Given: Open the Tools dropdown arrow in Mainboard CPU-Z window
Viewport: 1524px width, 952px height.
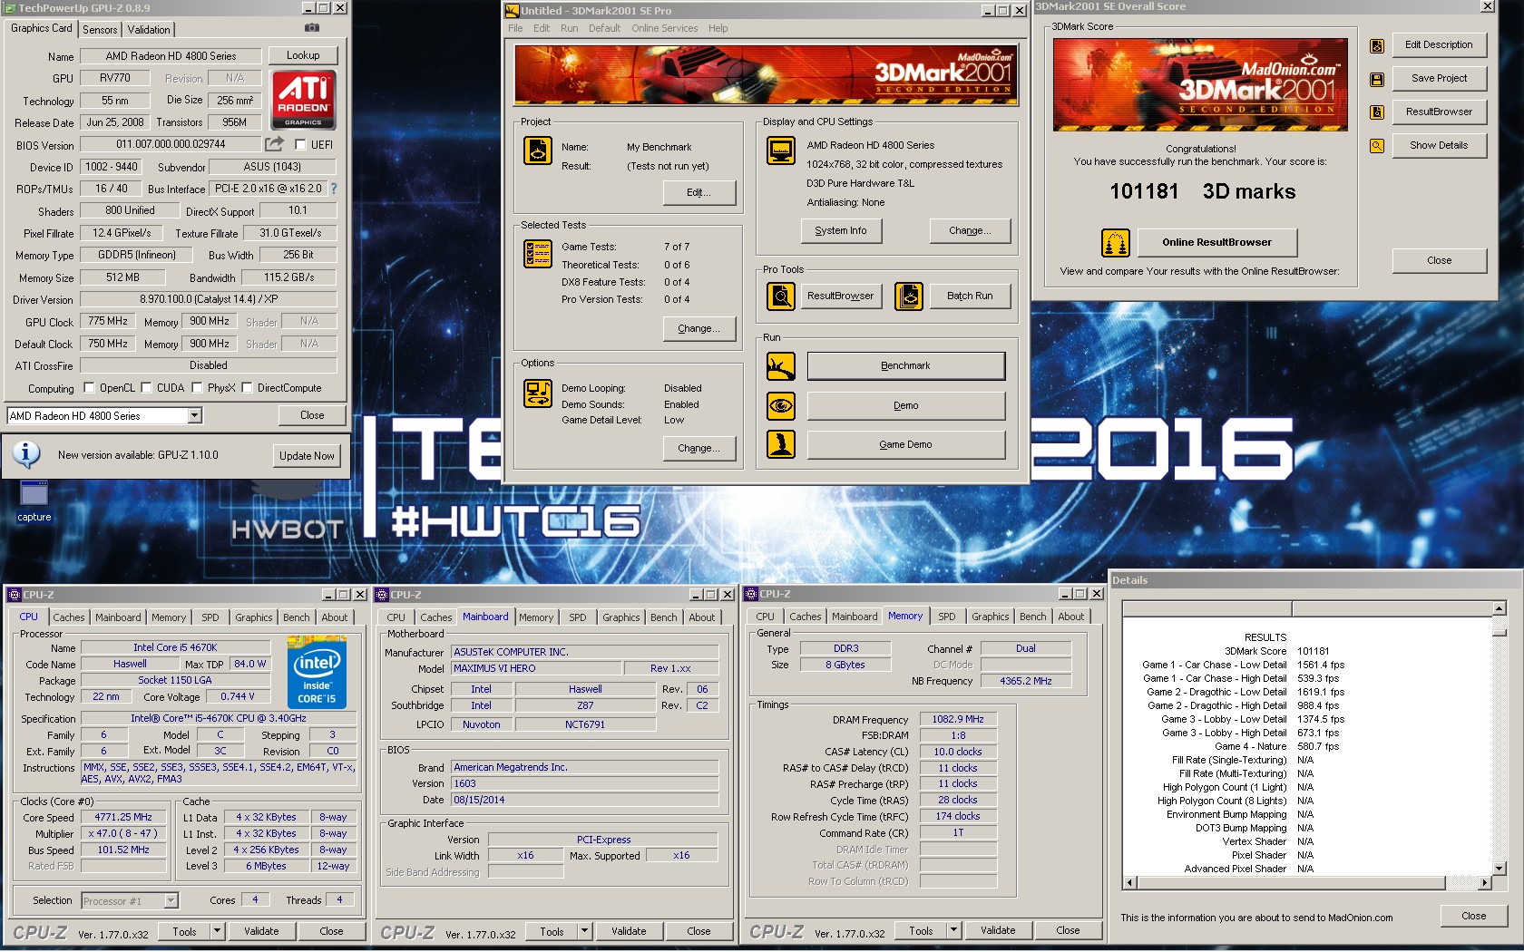Looking at the screenshot, I should pos(585,931).
